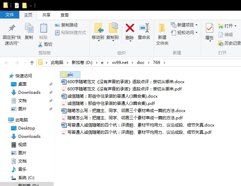This screenshot has height=186, width=241.
Task: Expand the Open button dropdown arrow
Action: click(x=235, y=26)
